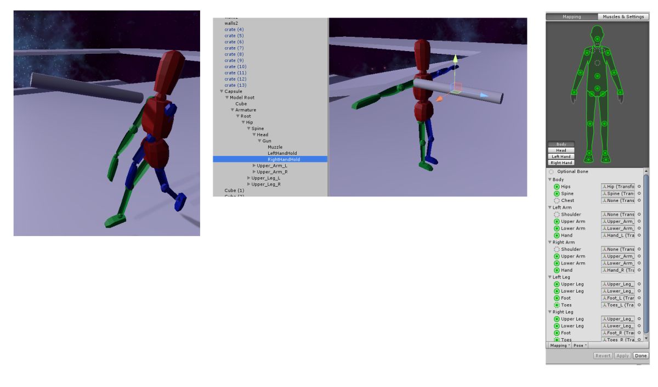Open the Pose dropdown menu
Image resolution: width=658 pixels, height=387 pixels.
tap(580, 345)
